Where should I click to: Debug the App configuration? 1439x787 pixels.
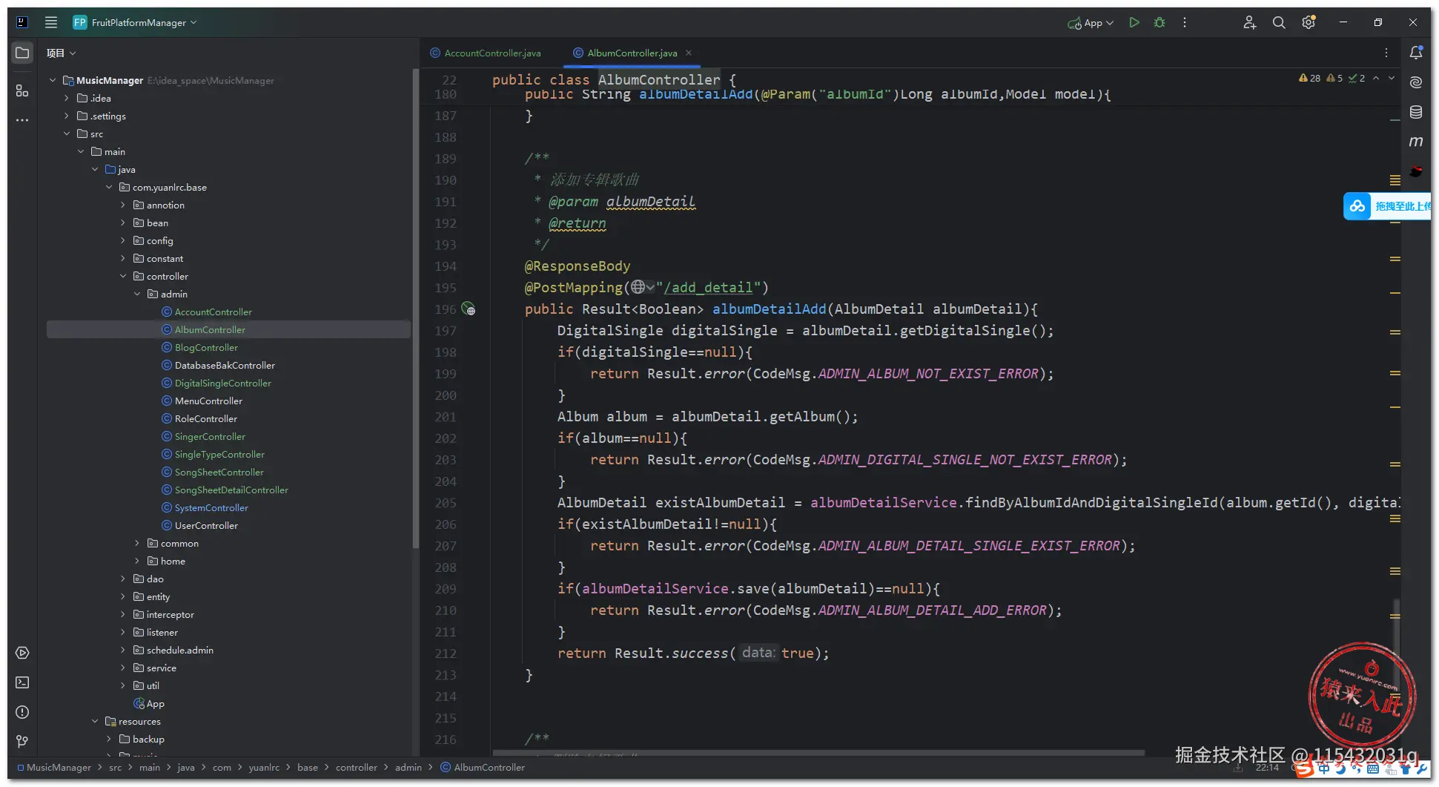tap(1160, 22)
